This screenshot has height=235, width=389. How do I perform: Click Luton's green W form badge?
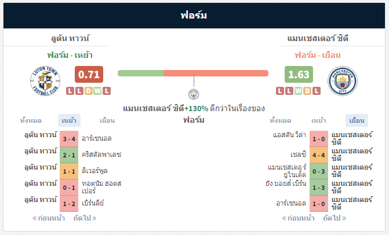coord(97,91)
